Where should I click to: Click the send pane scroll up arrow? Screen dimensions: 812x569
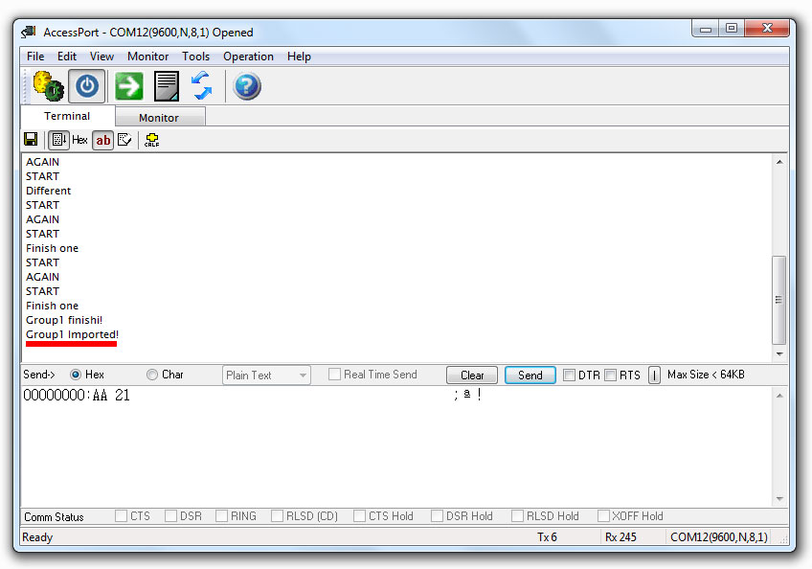779,396
